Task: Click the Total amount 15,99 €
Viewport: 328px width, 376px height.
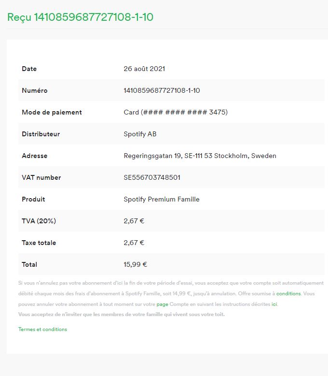Action: (x=135, y=264)
